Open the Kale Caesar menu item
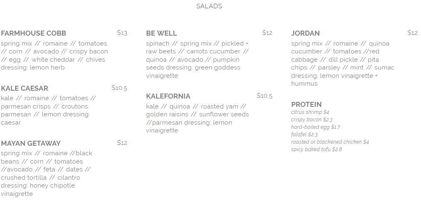 (x=25, y=89)
